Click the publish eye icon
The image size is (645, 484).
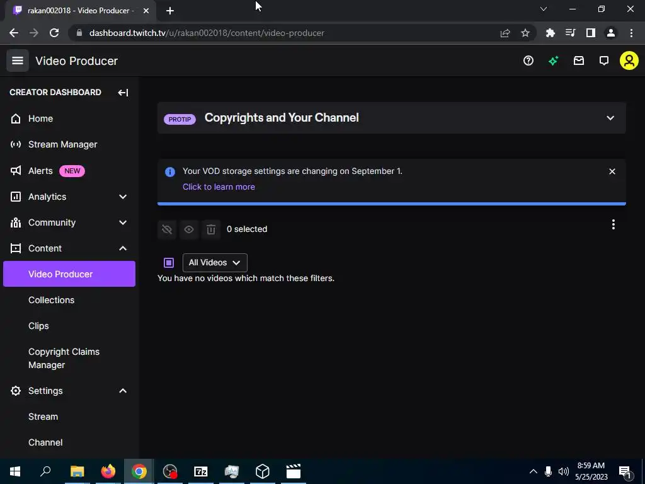189,229
